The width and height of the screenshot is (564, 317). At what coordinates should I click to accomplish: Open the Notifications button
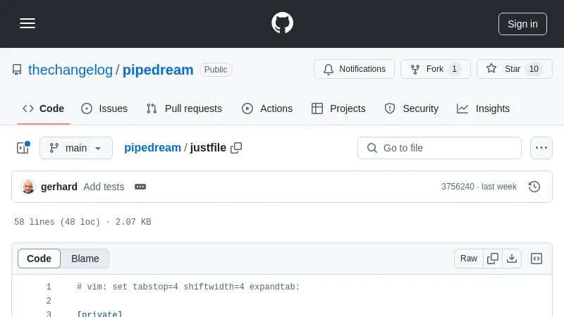[354, 69]
